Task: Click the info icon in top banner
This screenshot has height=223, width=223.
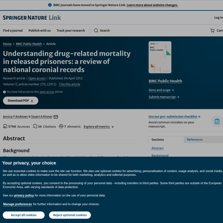Action: tap(50, 5)
